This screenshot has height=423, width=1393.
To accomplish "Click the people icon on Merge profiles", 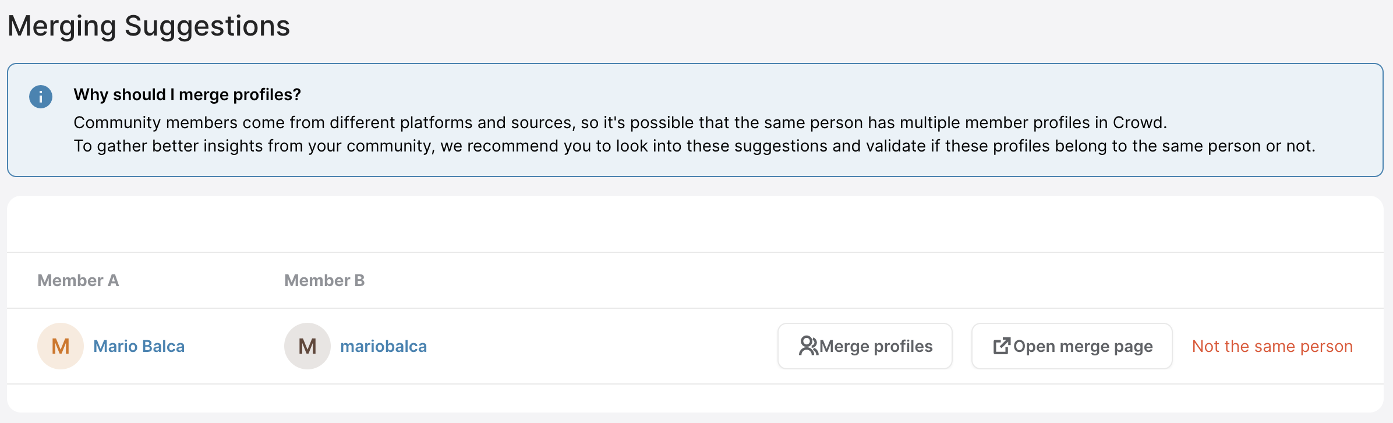I will 808,346.
